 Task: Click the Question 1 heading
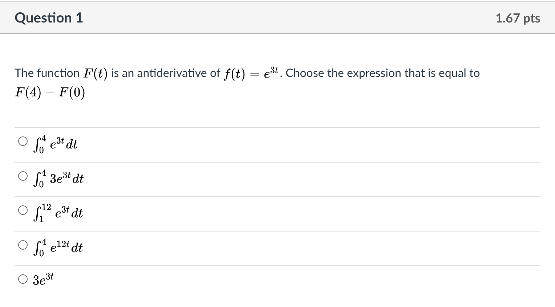coord(49,18)
